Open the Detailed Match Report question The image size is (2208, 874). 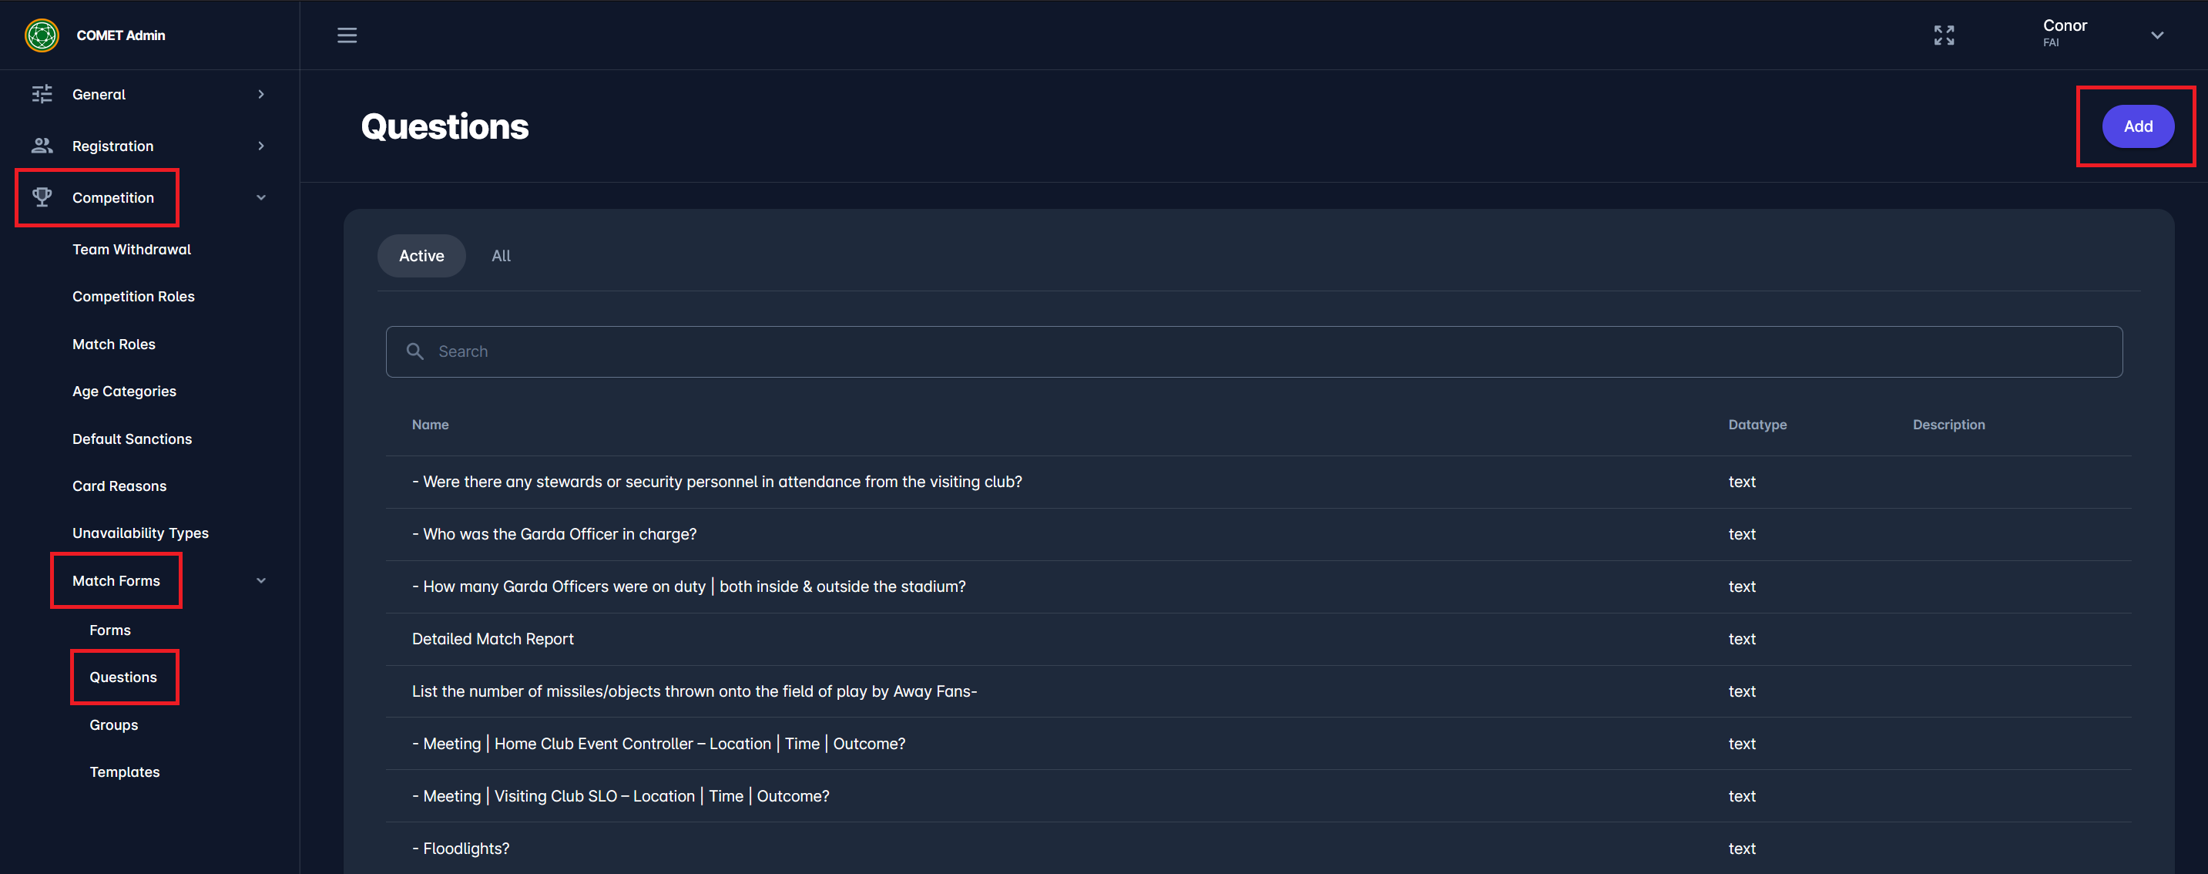click(x=492, y=639)
